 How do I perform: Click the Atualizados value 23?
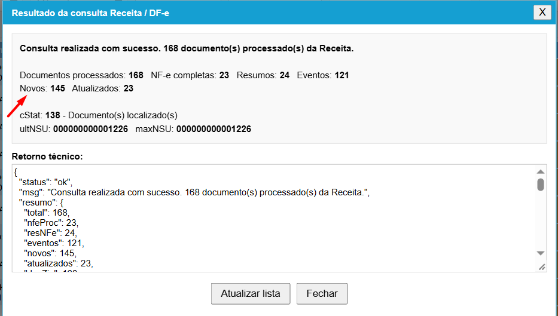coord(129,88)
